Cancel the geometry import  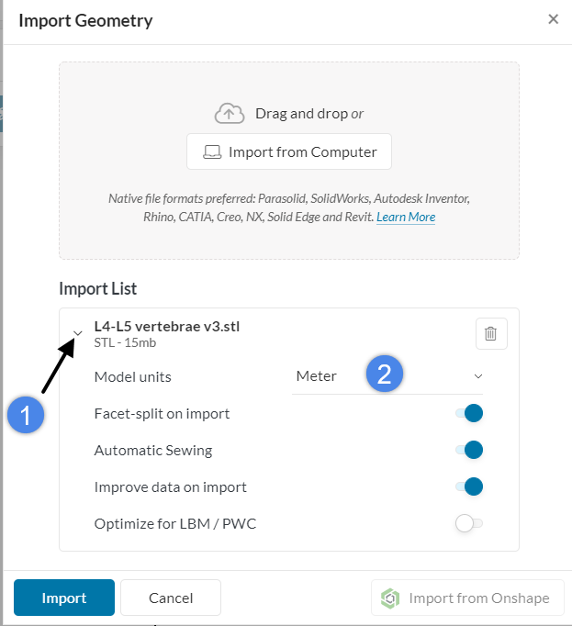coord(171,598)
